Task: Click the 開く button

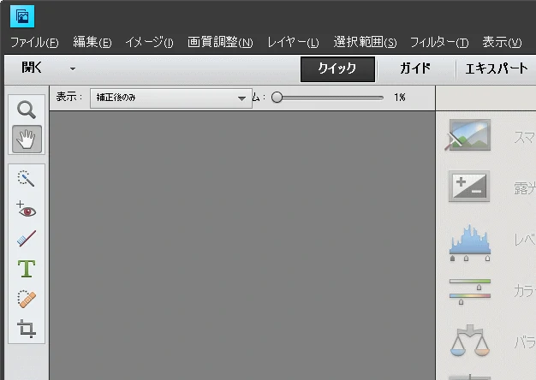Action: [32, 68]
